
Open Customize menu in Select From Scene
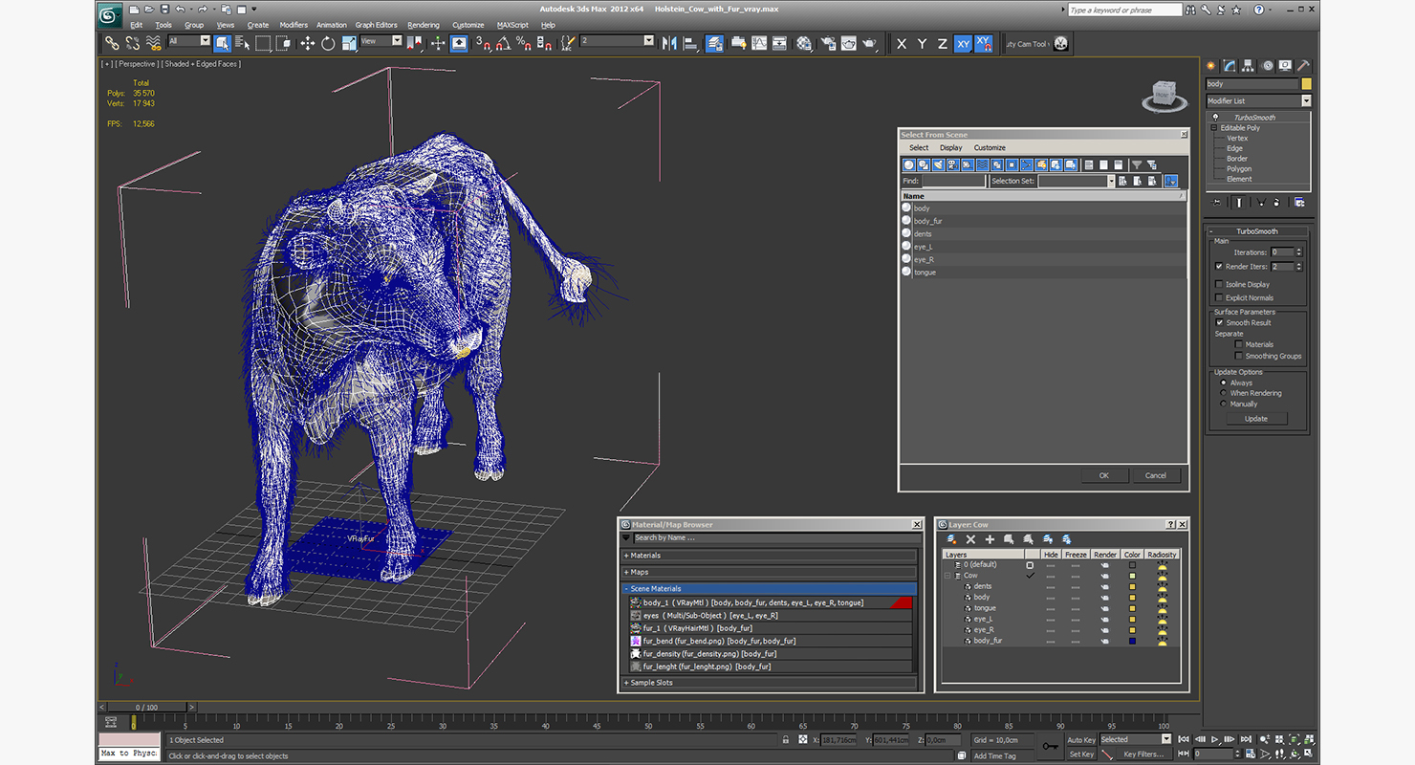click(990, 148)
